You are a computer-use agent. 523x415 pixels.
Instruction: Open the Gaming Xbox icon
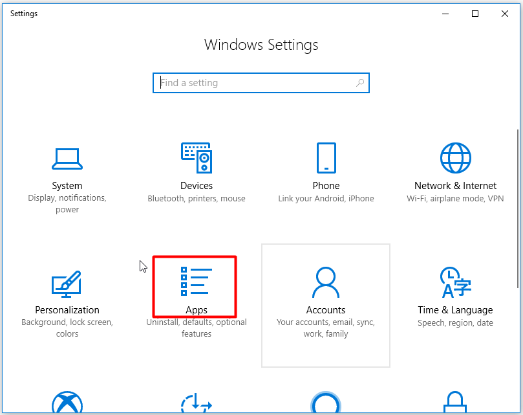[67, 402]
